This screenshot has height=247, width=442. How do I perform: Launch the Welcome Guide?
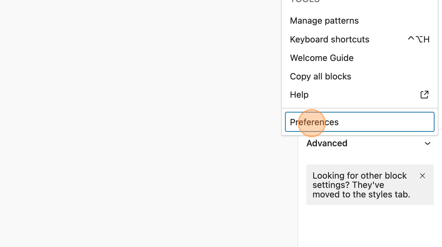pos(321,58)
